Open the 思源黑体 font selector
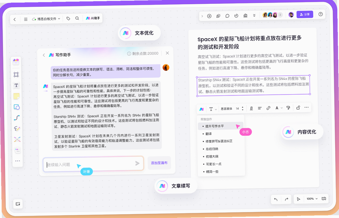The height and width of the screenshot is (218, 339). pos(226,109)
